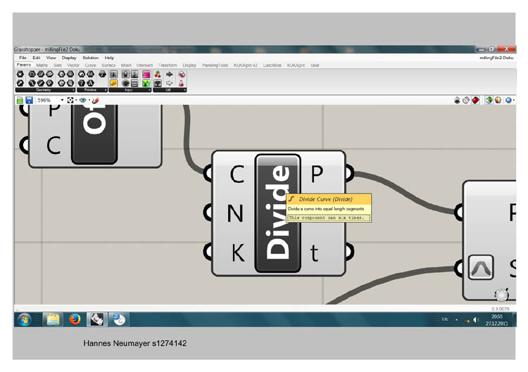Click the Open File green folder icon
The image size is (528, 372).
click(x=20, y=101)
